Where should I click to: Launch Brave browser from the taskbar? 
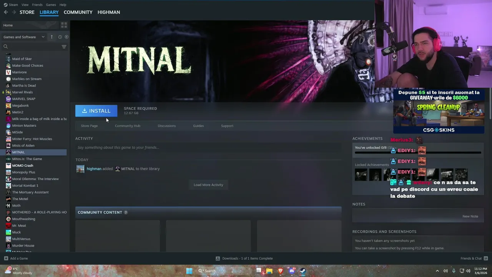(281, 271)
